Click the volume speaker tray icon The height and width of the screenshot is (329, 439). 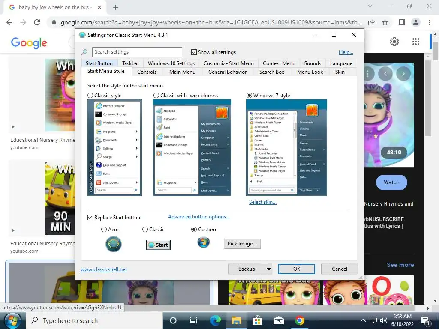click(x=384, y=320)
